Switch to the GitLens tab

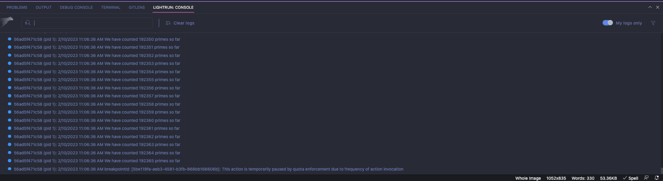(x=137, y=7)
